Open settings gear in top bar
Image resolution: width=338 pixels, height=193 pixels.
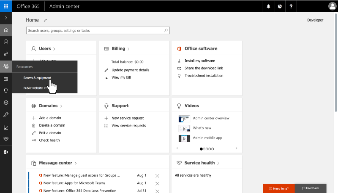click(279, 6)
